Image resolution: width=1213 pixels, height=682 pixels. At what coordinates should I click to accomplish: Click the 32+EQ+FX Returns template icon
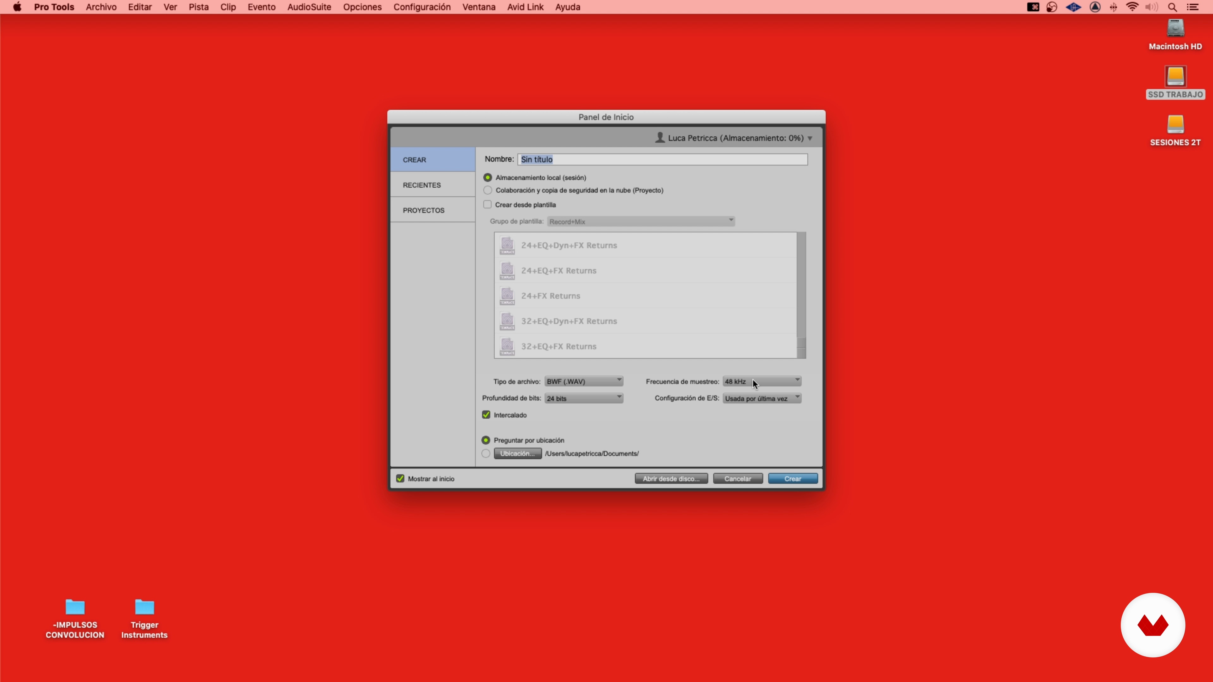coord(507,346)
